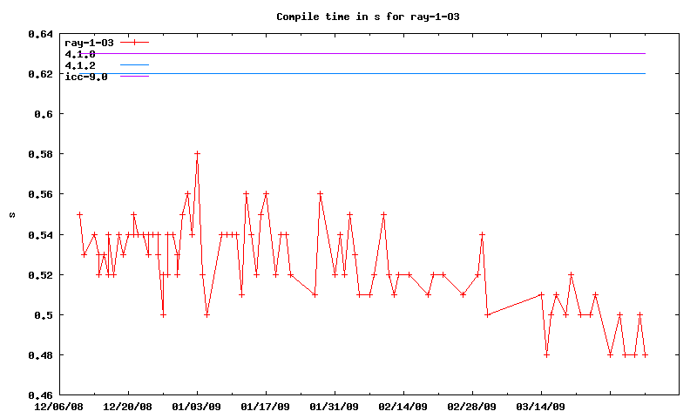Click the 4.1.0 legend label
Screen dimensions: 697x418
tap(80, 54)
